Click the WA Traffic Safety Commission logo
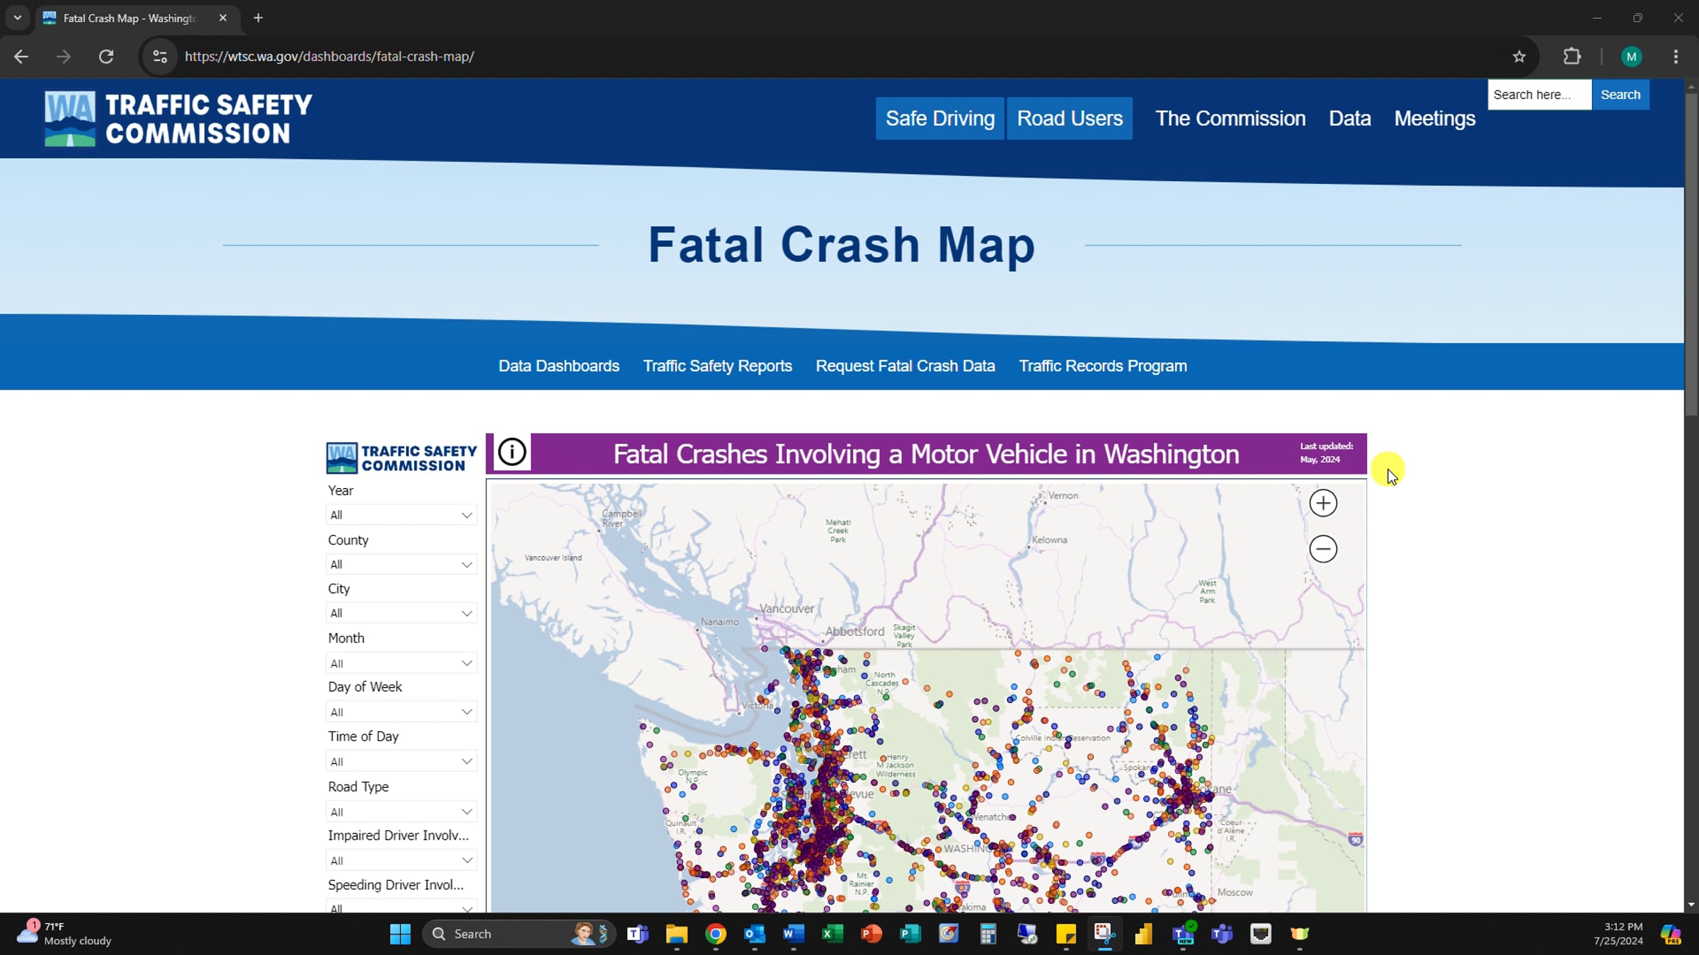This screenshot has height=955, width=1699. pyautogui.click(x=178, y=119)
